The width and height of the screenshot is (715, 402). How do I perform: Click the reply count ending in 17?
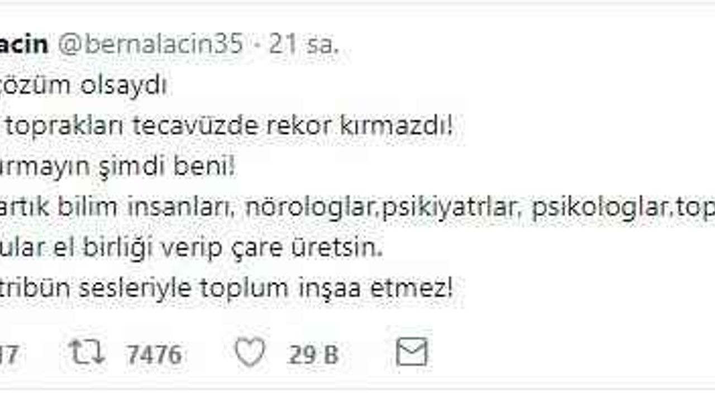9,355
